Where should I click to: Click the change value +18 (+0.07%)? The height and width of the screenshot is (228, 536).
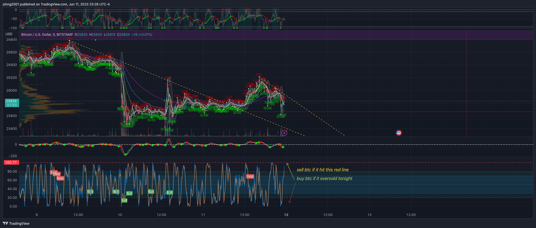click(142, 35)
